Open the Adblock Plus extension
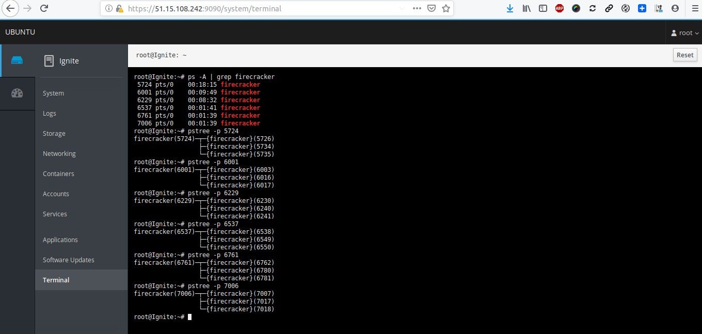The image size is (702, 334). click(x=560, y=8)
